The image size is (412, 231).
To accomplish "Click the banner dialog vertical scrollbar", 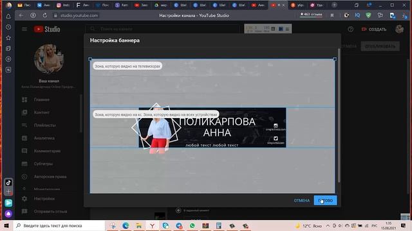I will tap(339, 116).
